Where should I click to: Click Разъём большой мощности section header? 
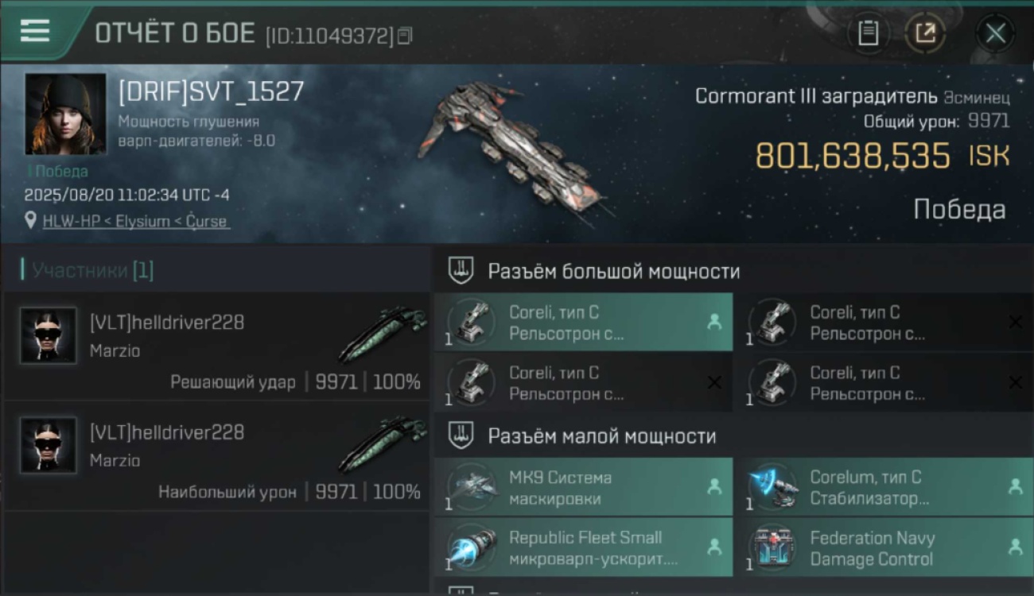tap(613, 271)
